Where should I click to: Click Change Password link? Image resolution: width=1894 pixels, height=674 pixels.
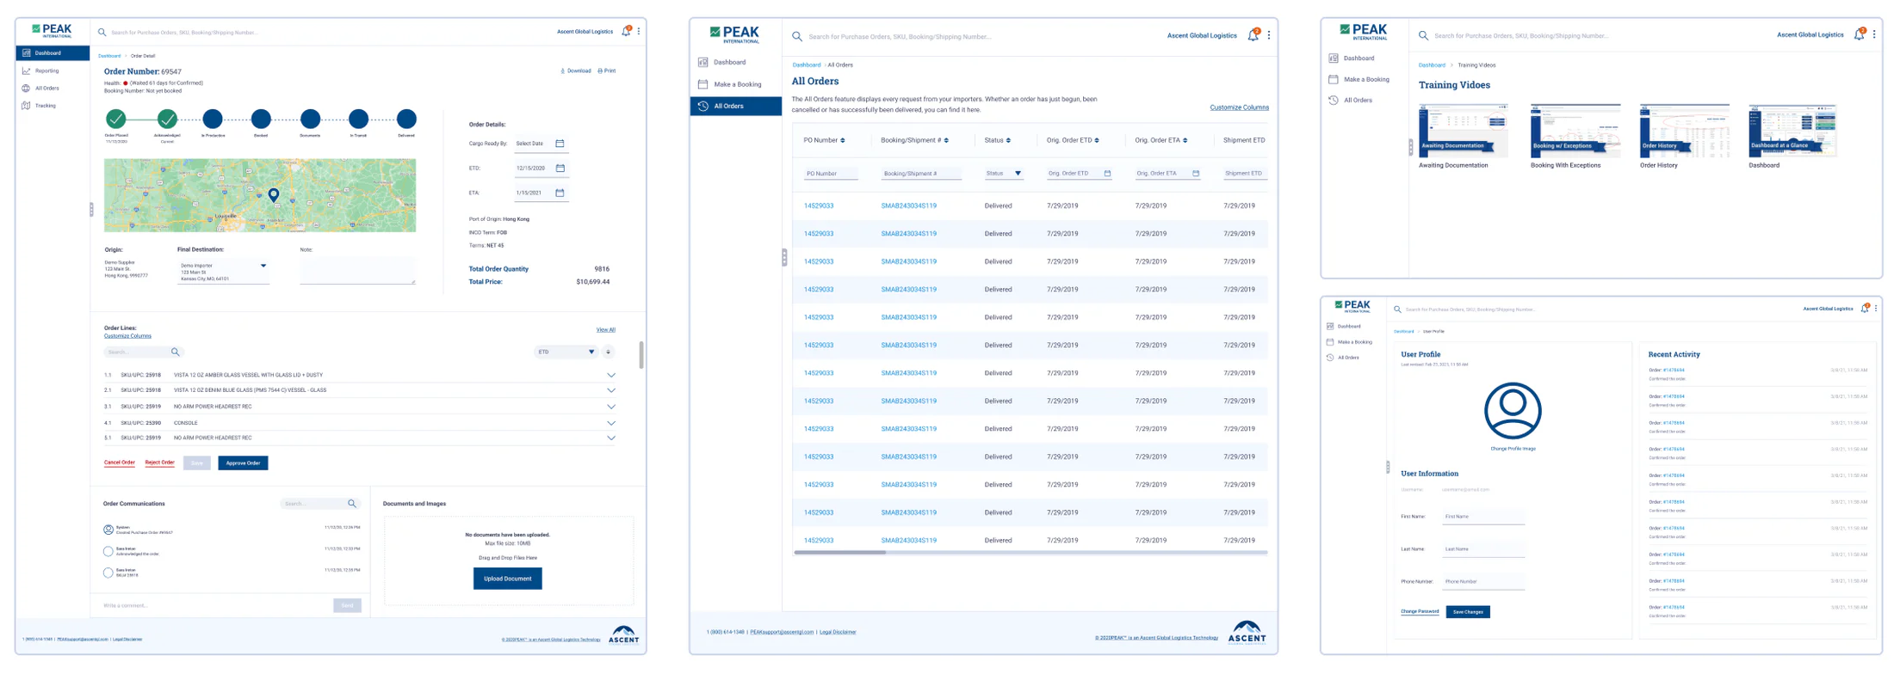pos(1420,612)
